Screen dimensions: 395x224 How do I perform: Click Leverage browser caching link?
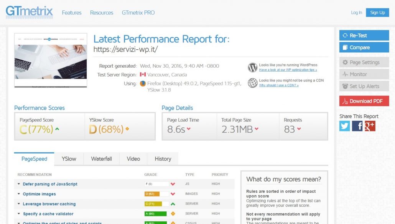[49, 204]
